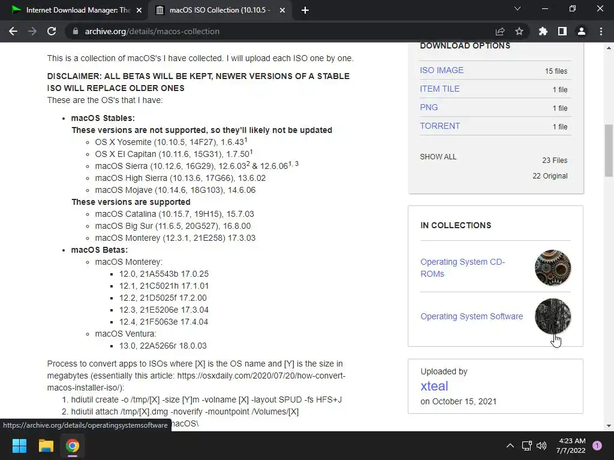The width and height of the screenshot is (614, 460).
Task: Open the Chrome extensions puzzle icon
Action: click(543, 31)
